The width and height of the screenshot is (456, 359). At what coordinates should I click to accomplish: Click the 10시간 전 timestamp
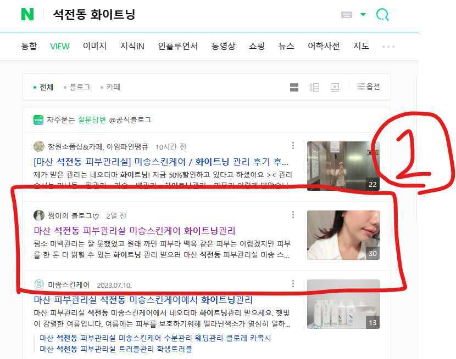point(171,147)
